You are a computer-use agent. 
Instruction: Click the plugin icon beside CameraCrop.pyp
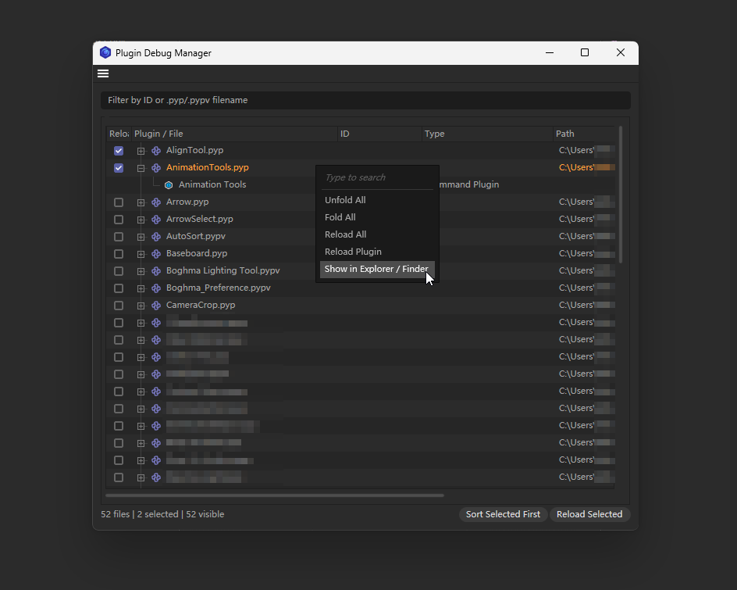[x=156, y=306]
